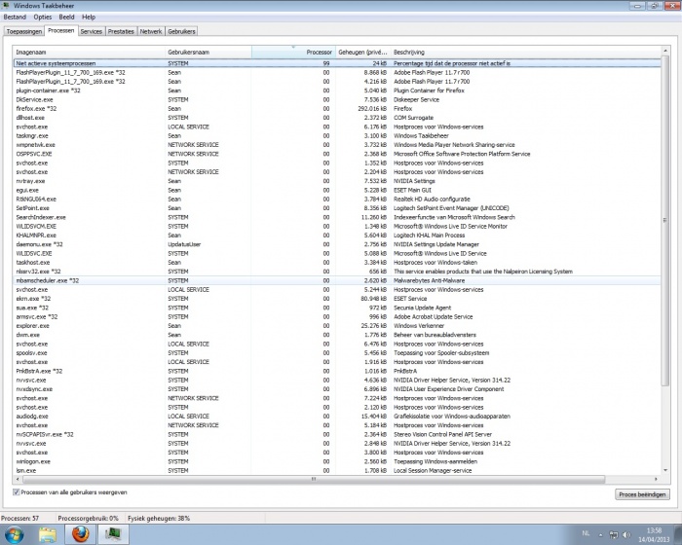The image size is (682, 545).
Task: Sort by the Imagenaam column header
Action: tap(89, 52)
